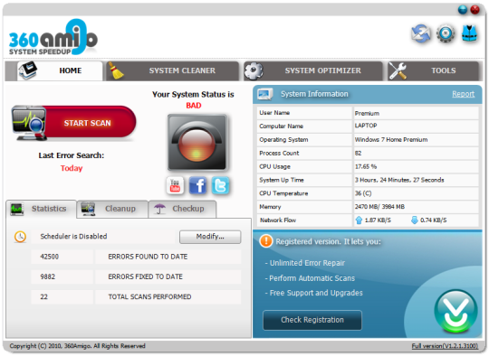Open the Report link
489x356 pixels.
(463, 94)
